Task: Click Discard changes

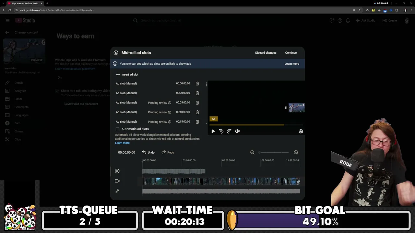Action: point(266,53)
